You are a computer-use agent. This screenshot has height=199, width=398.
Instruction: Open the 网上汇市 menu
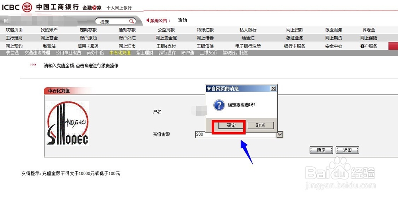click(x=127, y=46)
